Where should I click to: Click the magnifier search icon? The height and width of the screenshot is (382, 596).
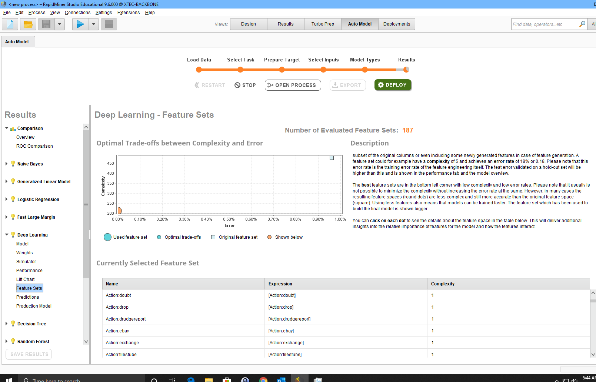[582, 24]
